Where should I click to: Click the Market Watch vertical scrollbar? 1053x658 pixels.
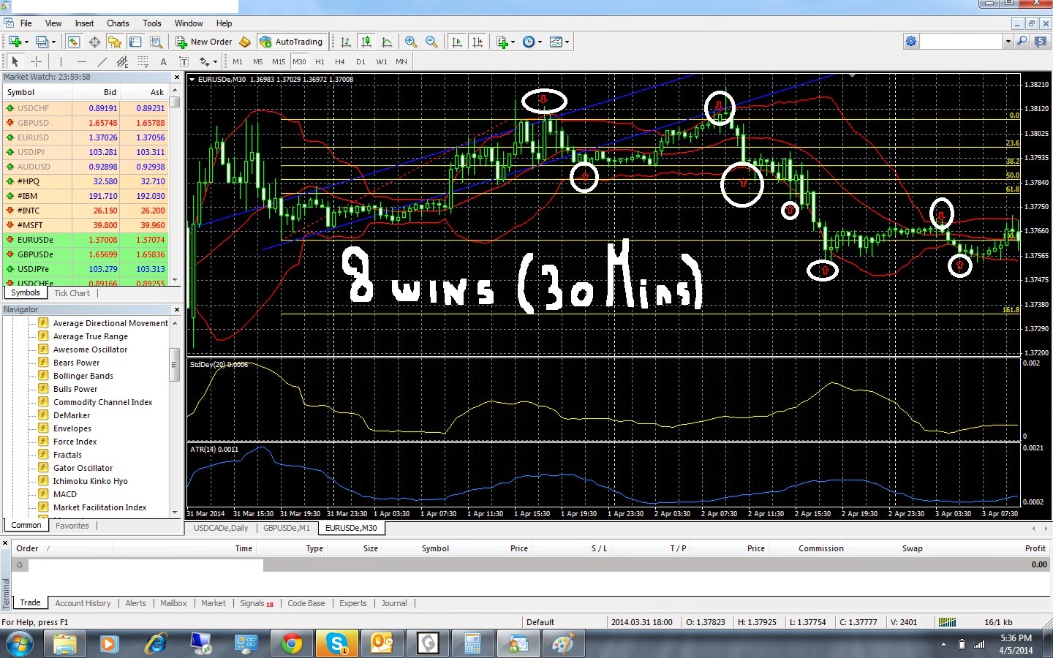[175, 186]
